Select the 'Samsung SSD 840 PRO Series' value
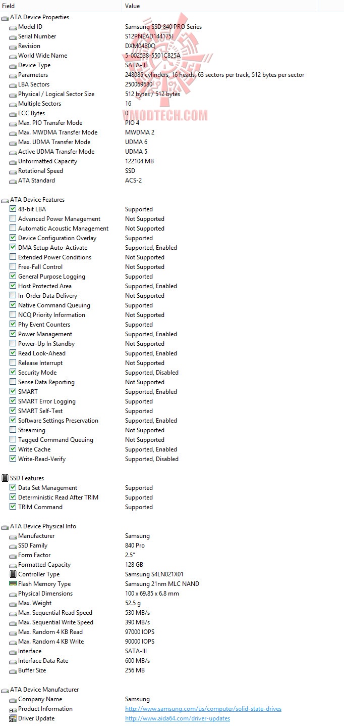The height and width of the screenshot is (726, 344). 163,27
